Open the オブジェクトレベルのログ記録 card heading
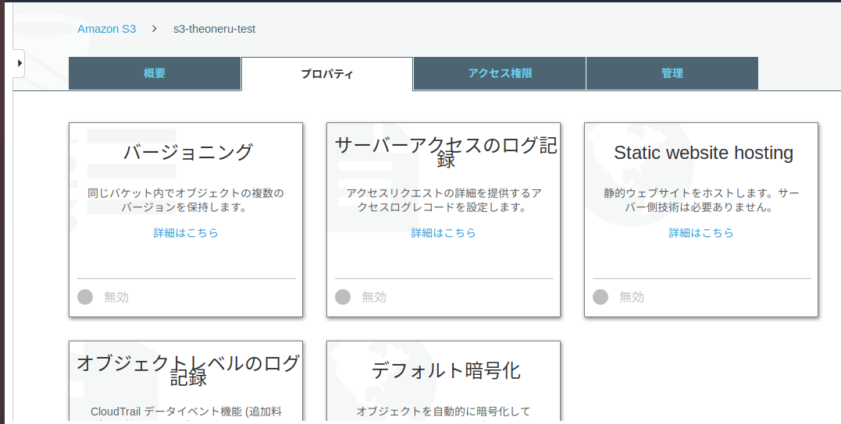The height and width of the screenshot is (424, 841). pos(187,370)
